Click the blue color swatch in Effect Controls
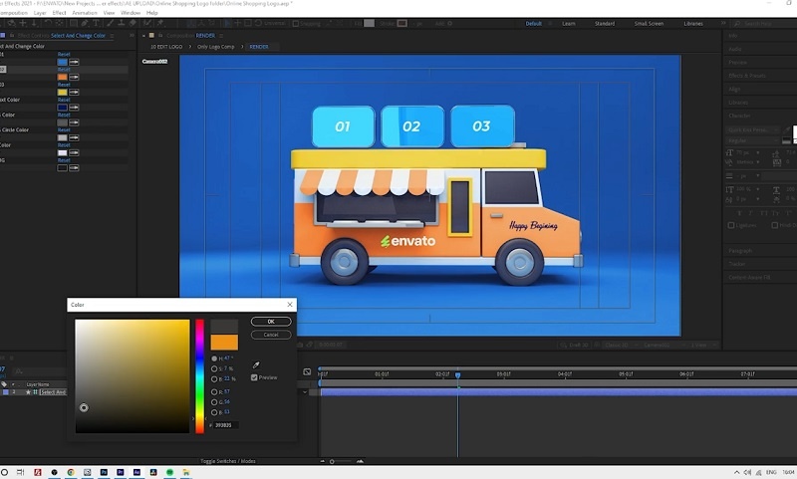 click(62, 61)
